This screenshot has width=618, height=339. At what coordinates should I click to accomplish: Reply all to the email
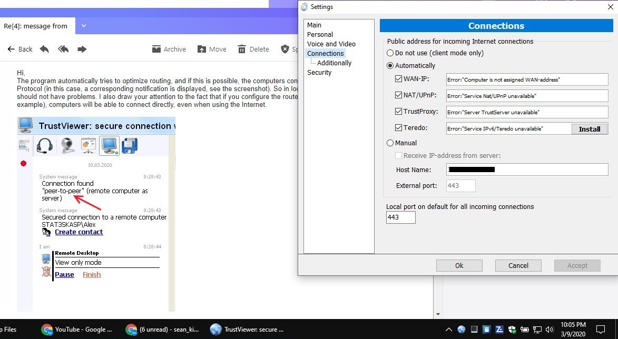(x=63, y=49)
